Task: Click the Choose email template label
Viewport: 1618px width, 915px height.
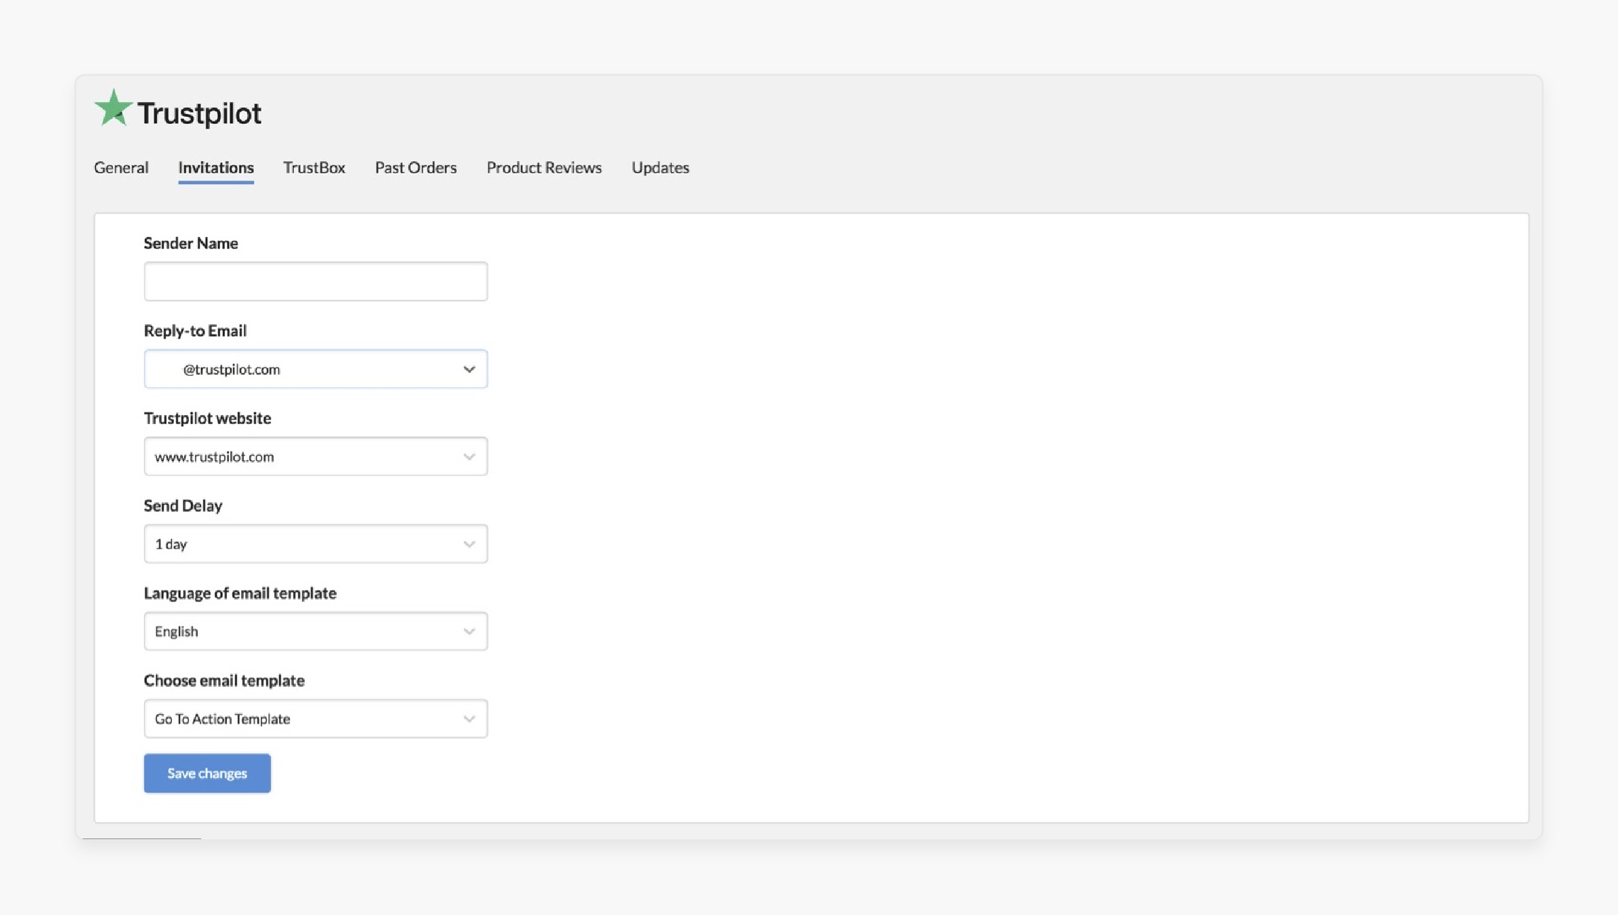Action: (224, 680)
